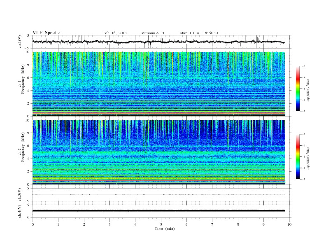Click the time axis tick label "0"

click(x=33, y=224)
